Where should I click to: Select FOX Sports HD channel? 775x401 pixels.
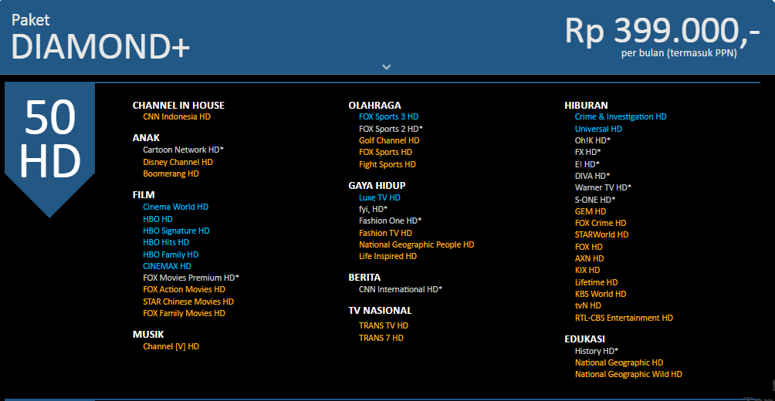pyautogui.click(x=385, y=152)
